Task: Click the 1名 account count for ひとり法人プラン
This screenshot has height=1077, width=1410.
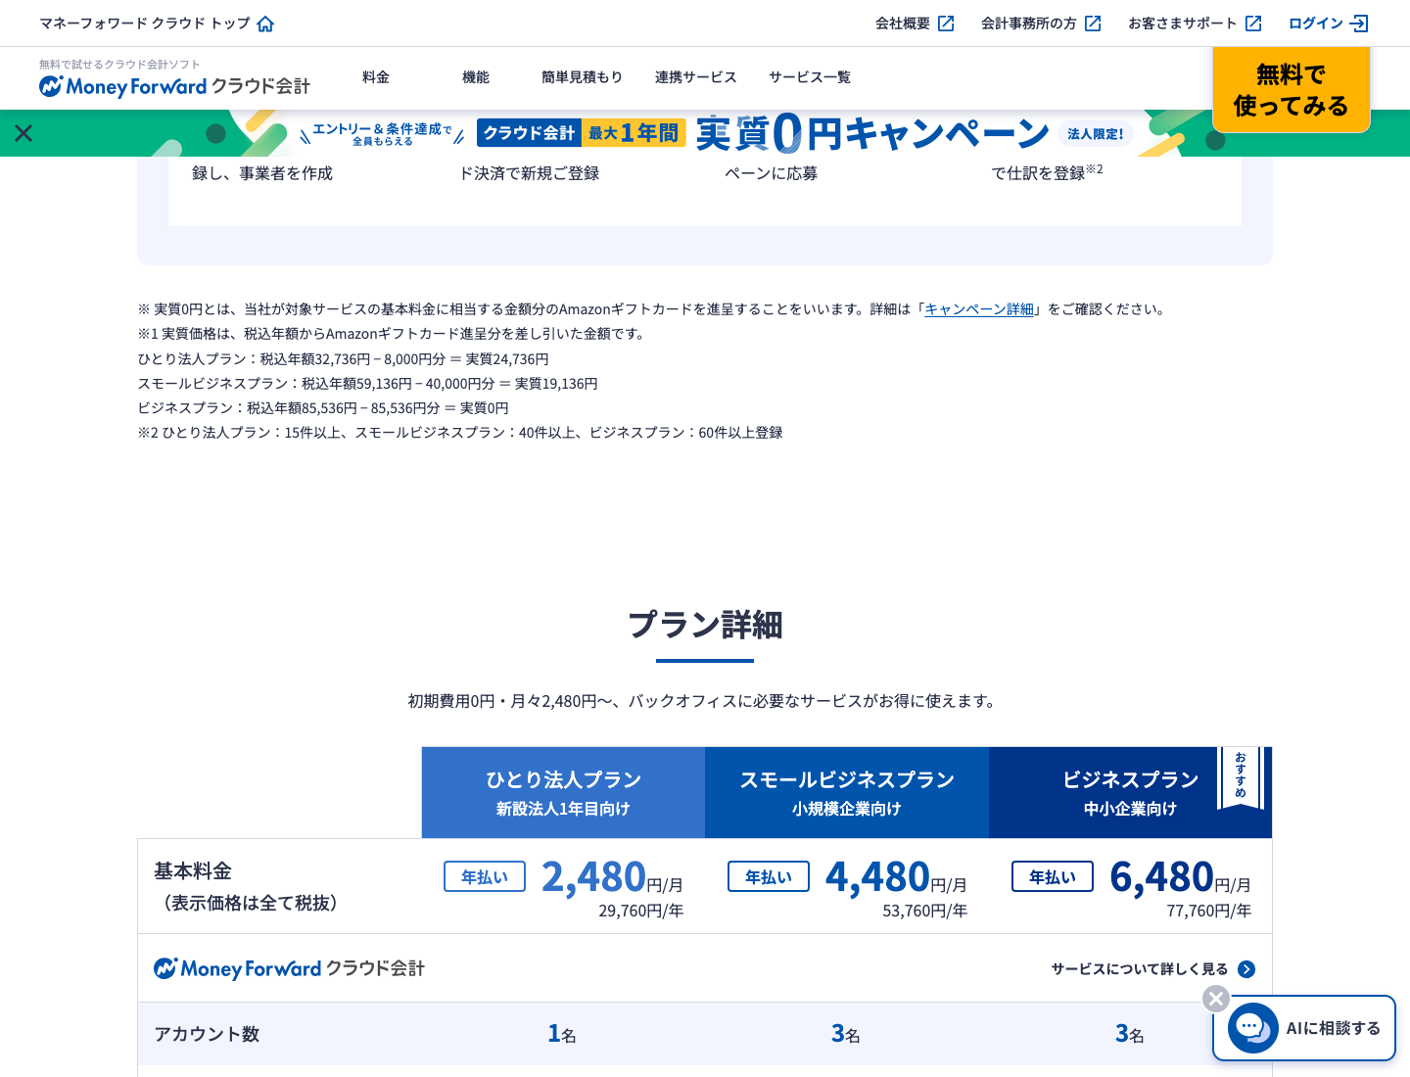Action: pyautogui.click(x=562, y=1034)
